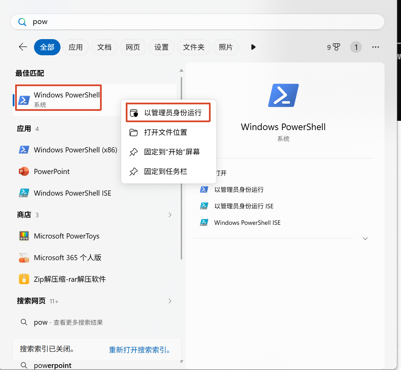
Task: Click the results list scrollbar up arrow
Action: pyautogui.click(x=181, y=70)
